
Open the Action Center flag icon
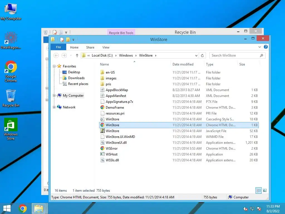[x=259, y=209]
